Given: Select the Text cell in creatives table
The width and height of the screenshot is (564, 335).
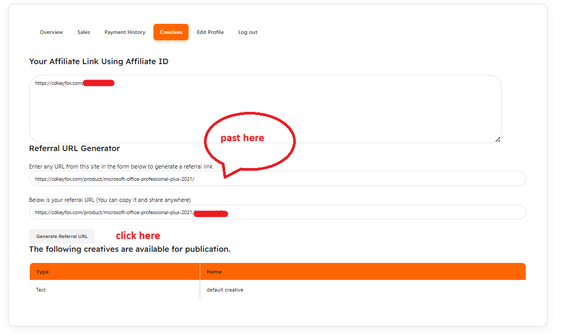Looking at the screenshot, I should pyautogui.click(x=41, y=290).
